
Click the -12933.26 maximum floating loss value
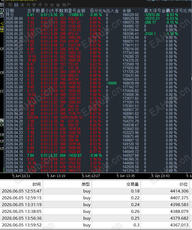pyautogui.click(x=152, y=15)
